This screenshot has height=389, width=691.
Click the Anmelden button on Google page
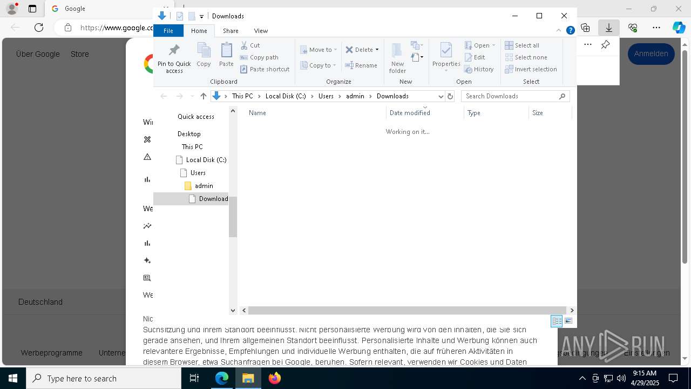(651, 53)
